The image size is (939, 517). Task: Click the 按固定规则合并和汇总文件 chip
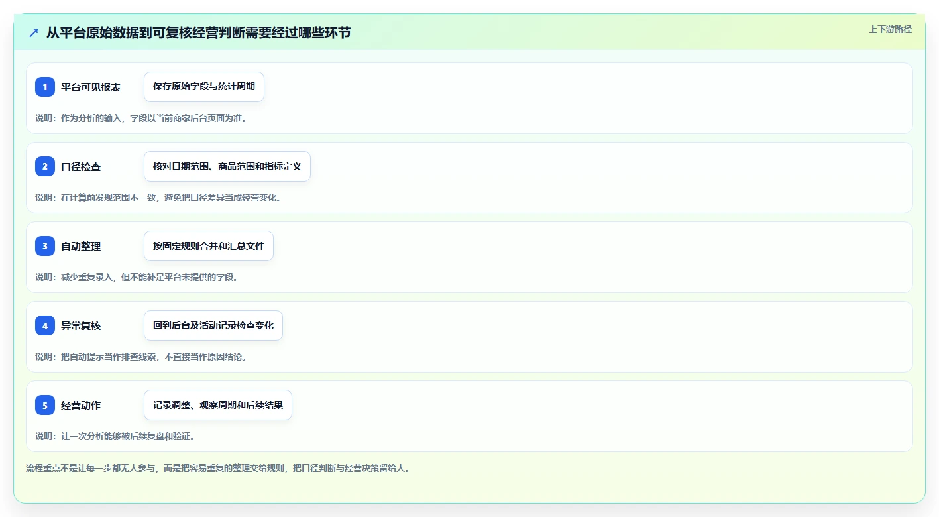pyautogui.click(x=209, y=246)
